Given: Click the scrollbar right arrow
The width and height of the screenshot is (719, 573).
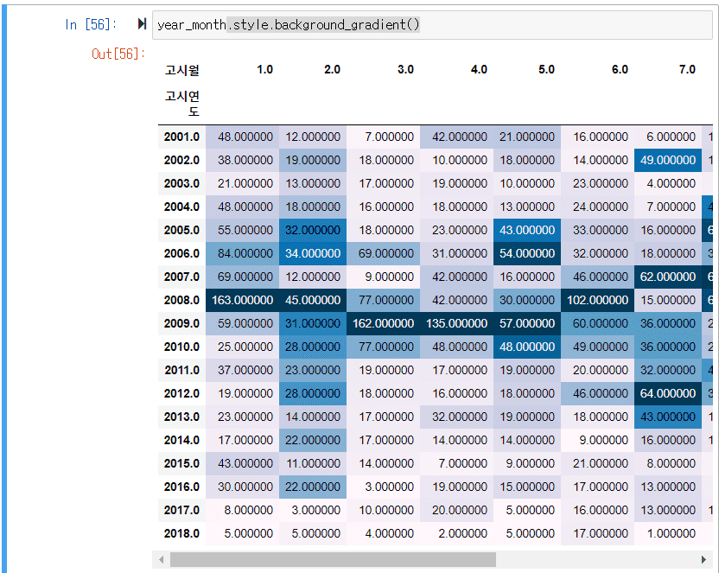Looking at the screenshot, I should [703, 559].
